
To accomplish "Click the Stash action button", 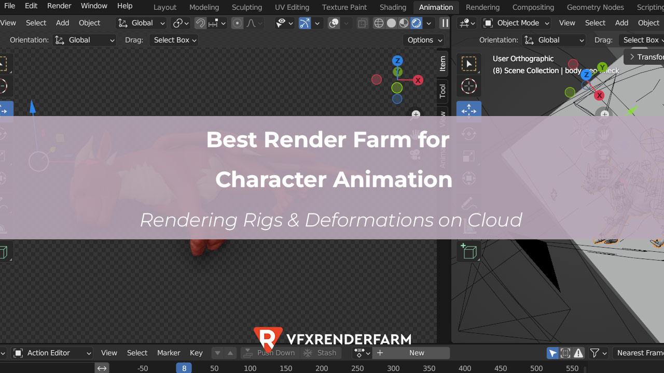I will pyautogui.click(x=321, y=353).
